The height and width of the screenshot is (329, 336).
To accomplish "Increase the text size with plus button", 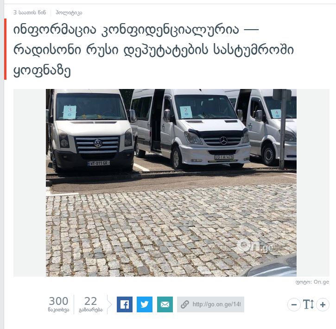I will tap(323, 304).
